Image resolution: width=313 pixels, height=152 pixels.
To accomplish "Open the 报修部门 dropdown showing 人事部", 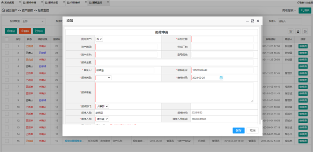I will point(102,106).
